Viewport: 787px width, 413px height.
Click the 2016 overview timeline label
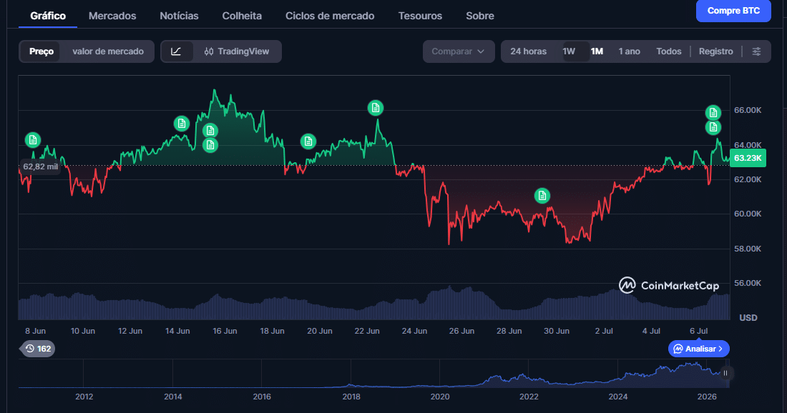262,397
